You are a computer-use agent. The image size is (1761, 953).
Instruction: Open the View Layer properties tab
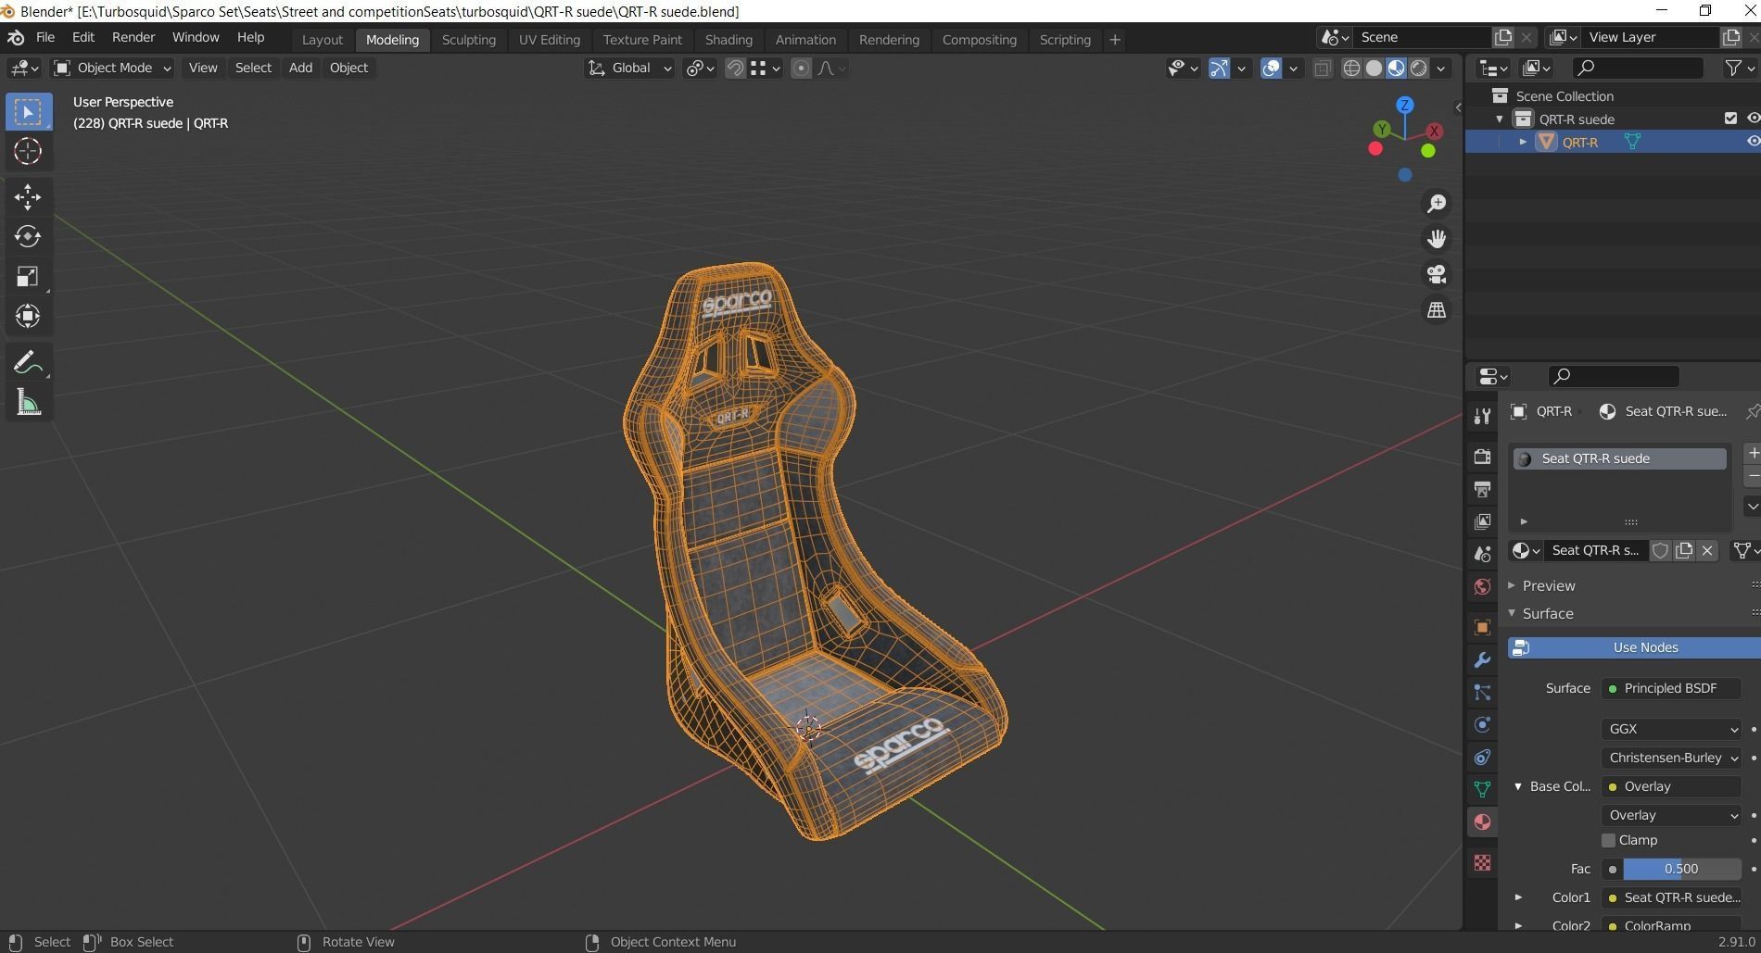pyautogui.click(x=1482, y=521)
